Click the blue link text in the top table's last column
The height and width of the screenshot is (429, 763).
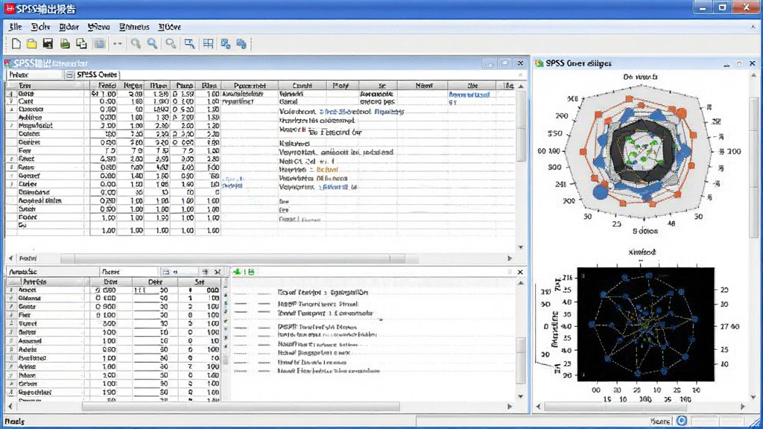point(469,95)
